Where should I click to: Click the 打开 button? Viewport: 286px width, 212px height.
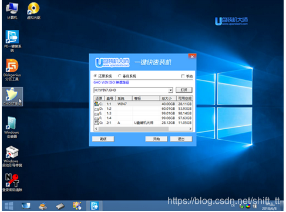coord(184,90)
